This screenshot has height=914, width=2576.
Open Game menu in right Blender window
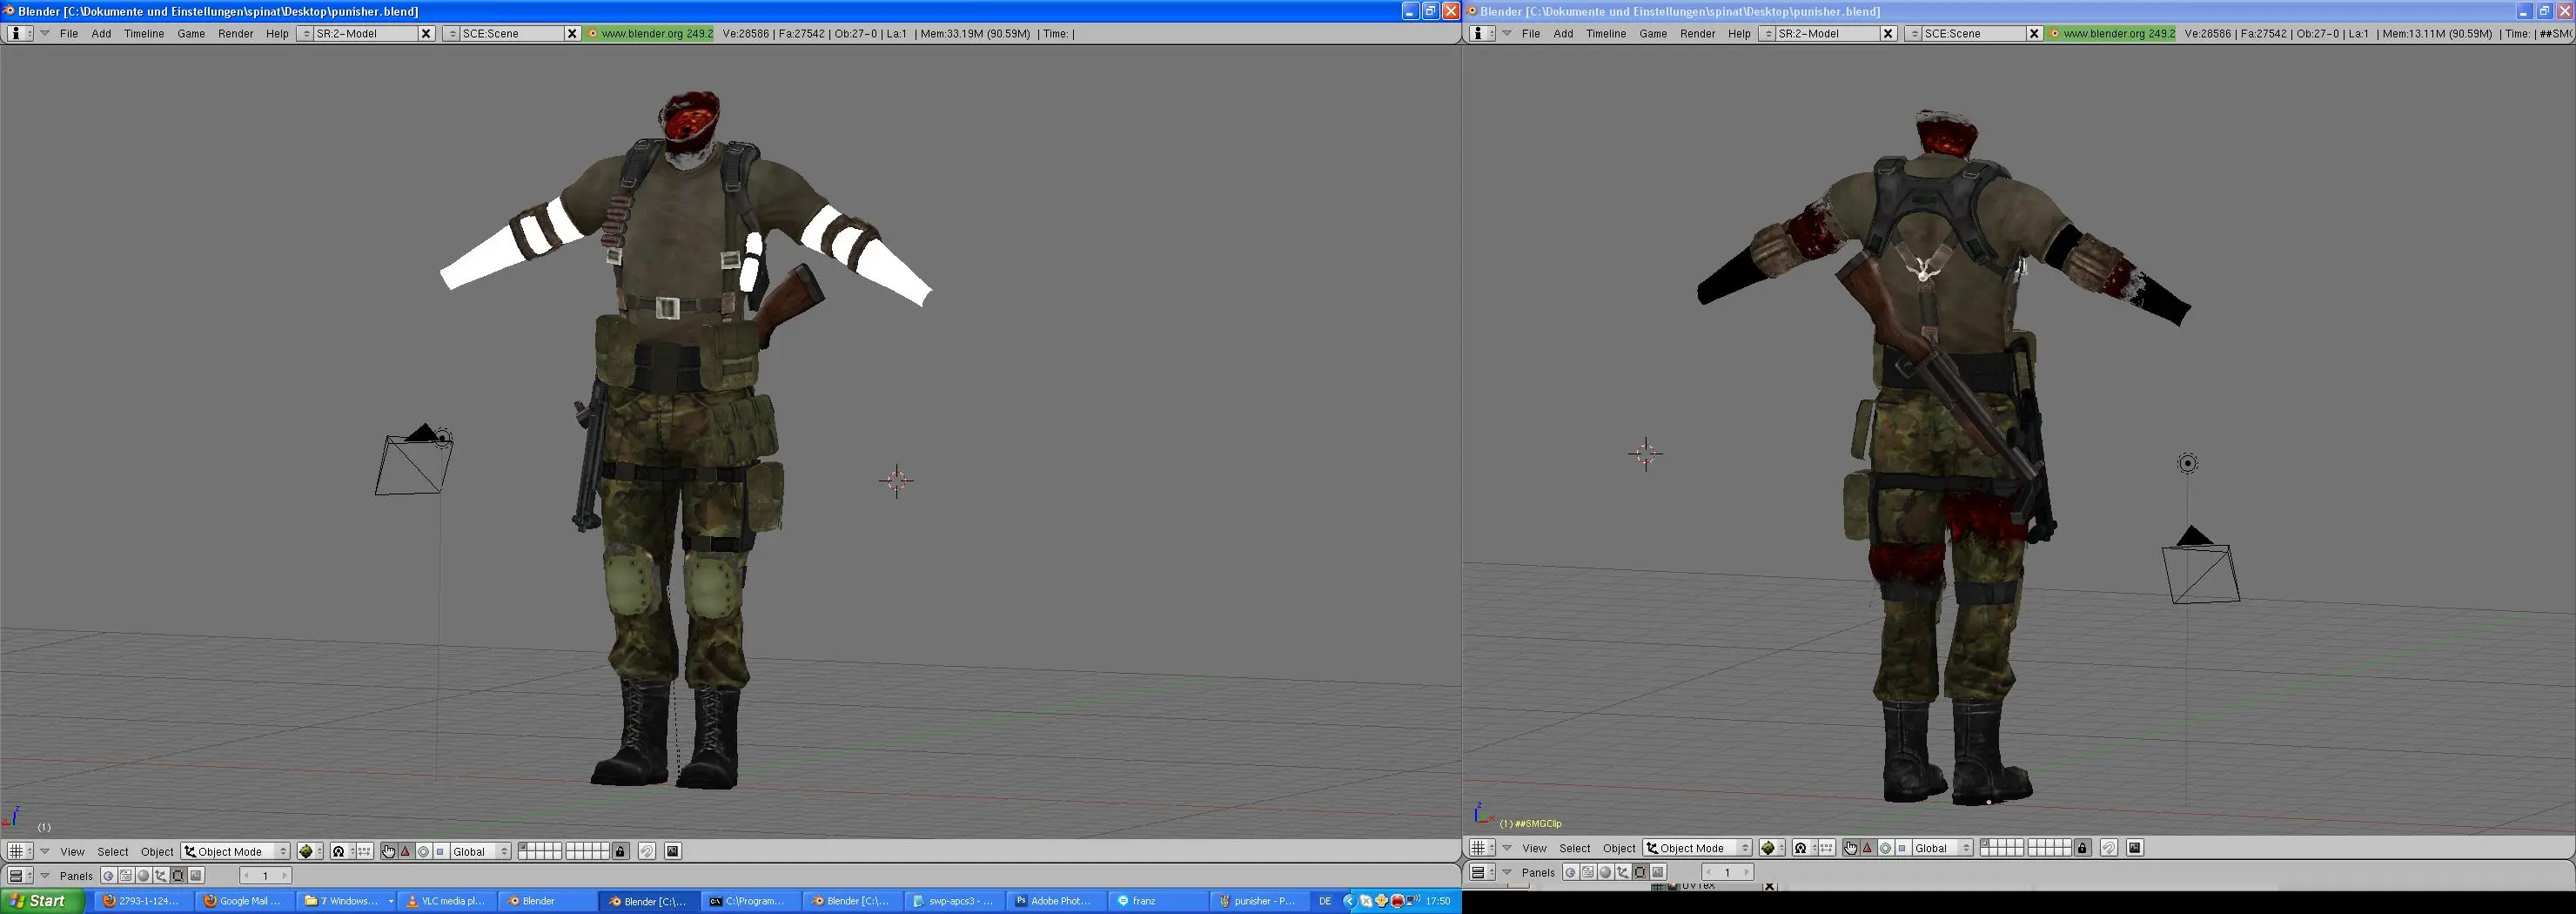point(1653,33)
